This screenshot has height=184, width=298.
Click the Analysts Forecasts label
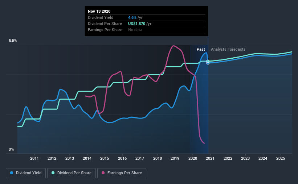point(228,49)
